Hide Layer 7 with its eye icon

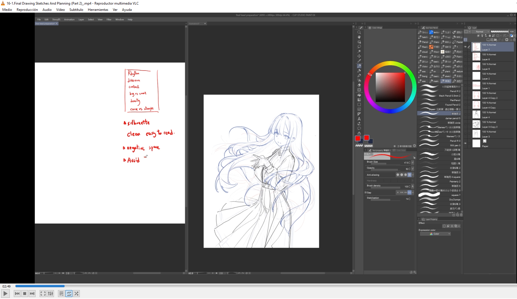(465, 47)
